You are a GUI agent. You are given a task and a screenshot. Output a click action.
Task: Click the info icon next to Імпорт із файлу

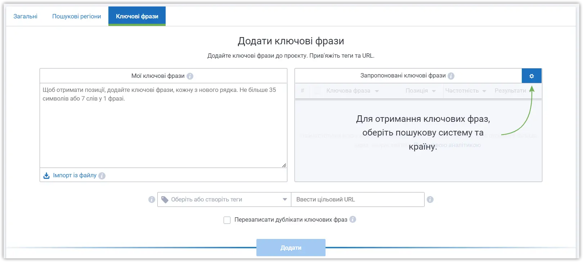102,176
